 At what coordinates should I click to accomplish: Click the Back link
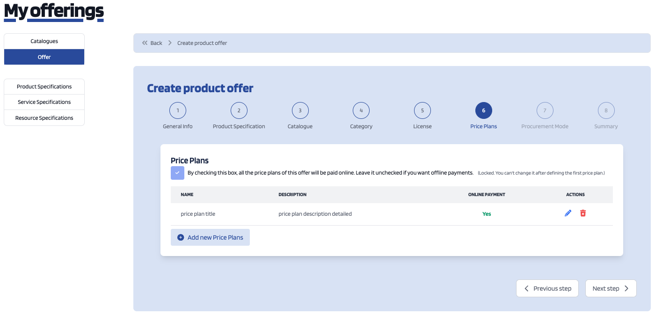click(x=156, y=43)
